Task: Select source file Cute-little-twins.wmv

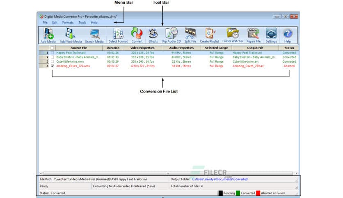Action: tap(70, 61)
